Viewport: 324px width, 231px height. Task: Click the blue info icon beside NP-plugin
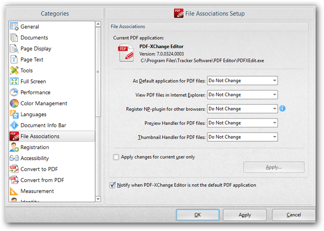coord(282,109)
